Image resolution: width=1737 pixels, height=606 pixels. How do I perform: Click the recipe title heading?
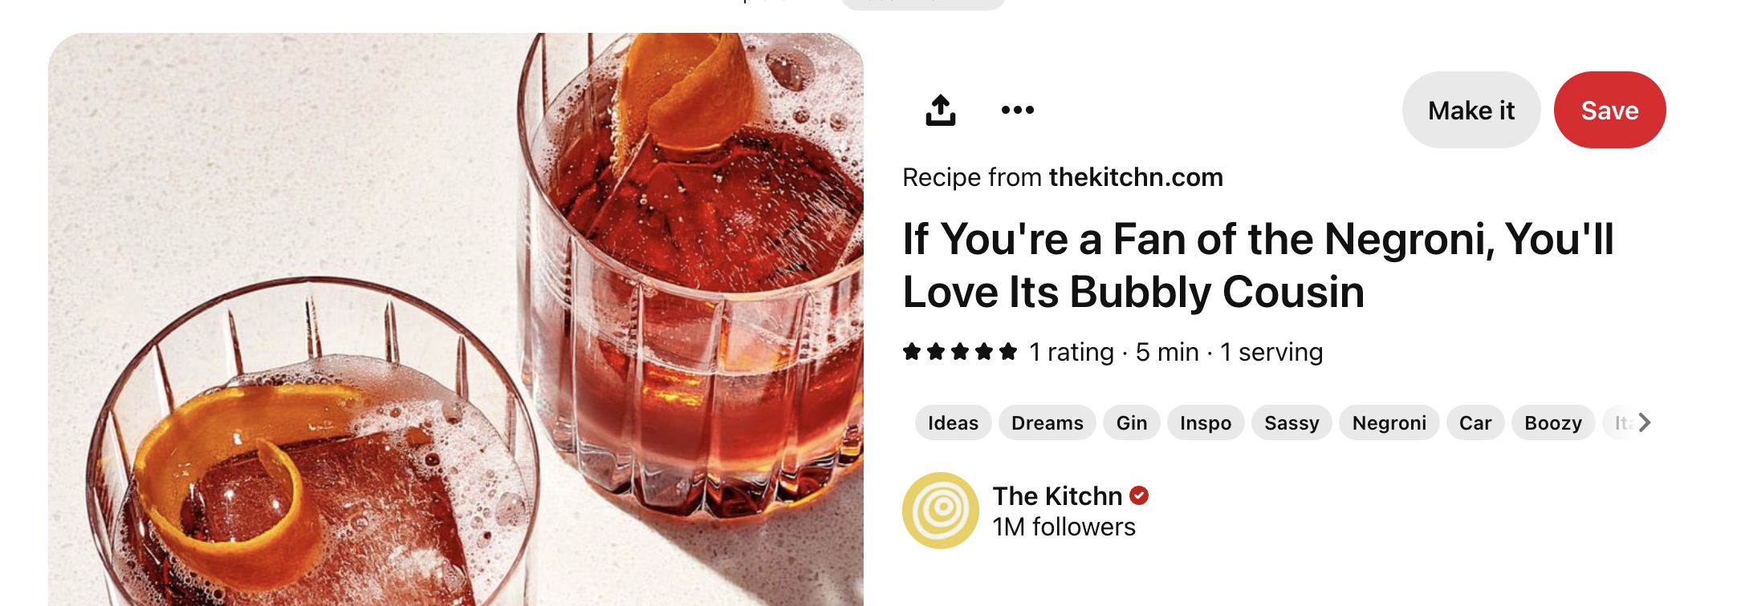[x=1258, y=265]
